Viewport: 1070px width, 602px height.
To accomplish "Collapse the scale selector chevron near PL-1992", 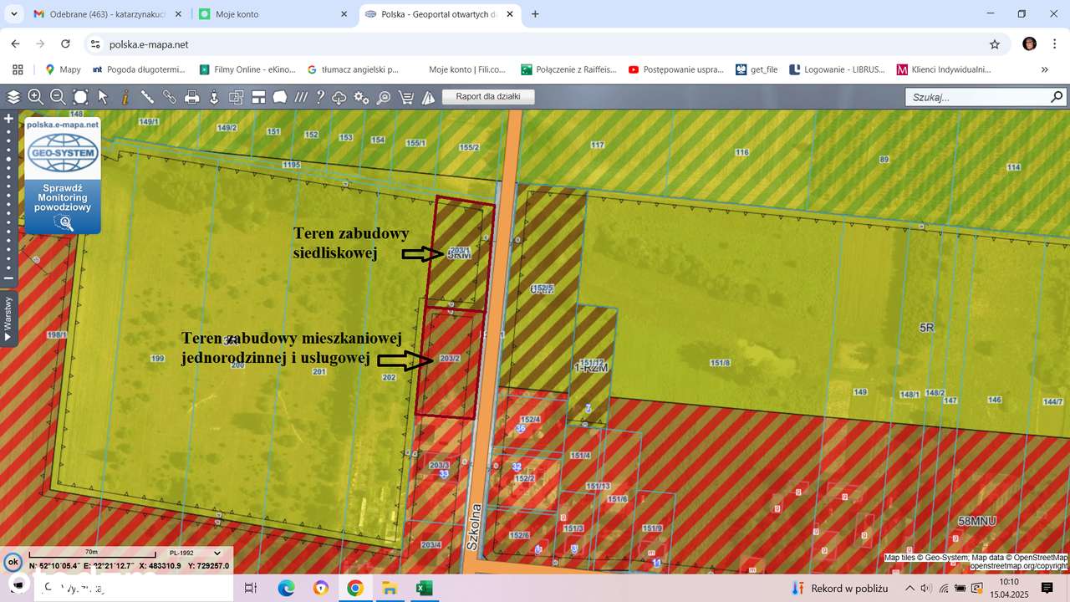I will coord(216,553).
